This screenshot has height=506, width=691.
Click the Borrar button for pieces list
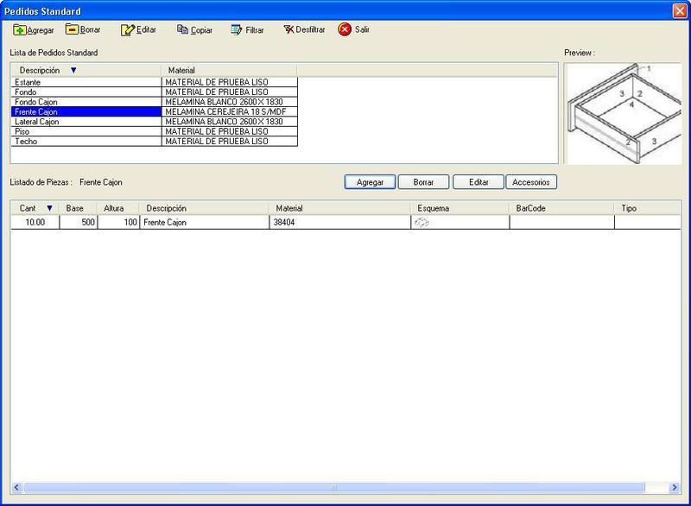[x=423, y=182]
